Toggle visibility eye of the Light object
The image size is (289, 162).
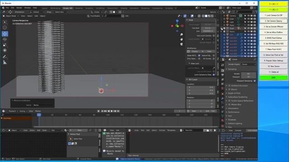(x=248, y=22)
